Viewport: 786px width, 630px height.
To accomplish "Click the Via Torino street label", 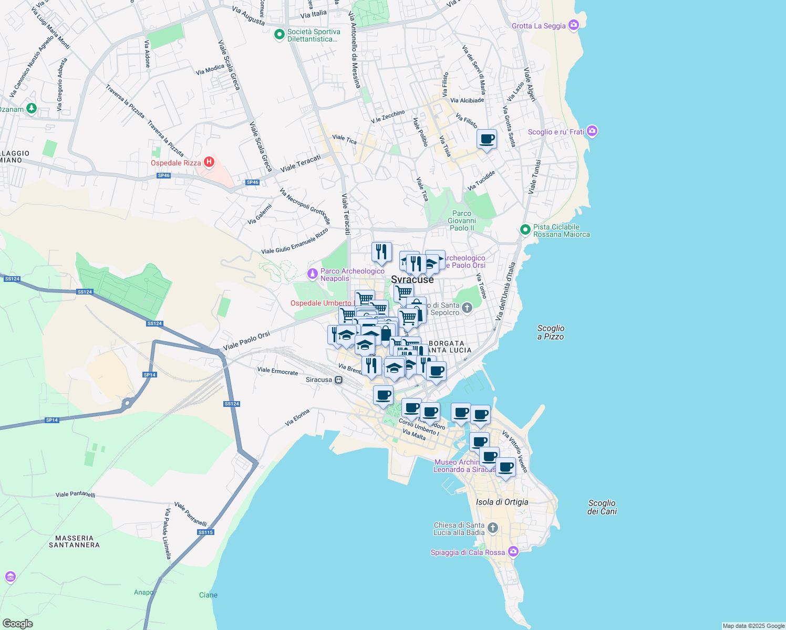I will [481, 286].
